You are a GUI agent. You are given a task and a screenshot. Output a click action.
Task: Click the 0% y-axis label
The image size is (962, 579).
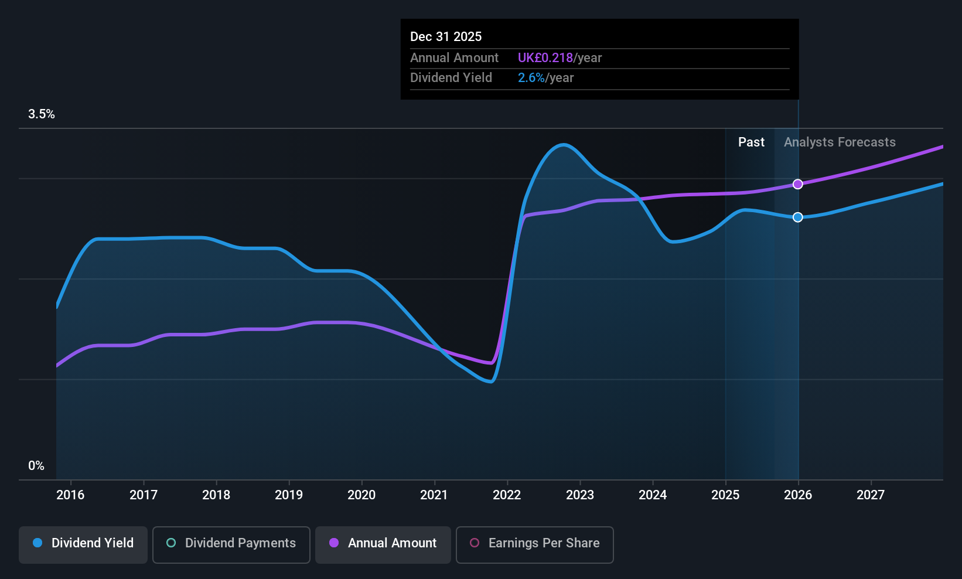36,466
